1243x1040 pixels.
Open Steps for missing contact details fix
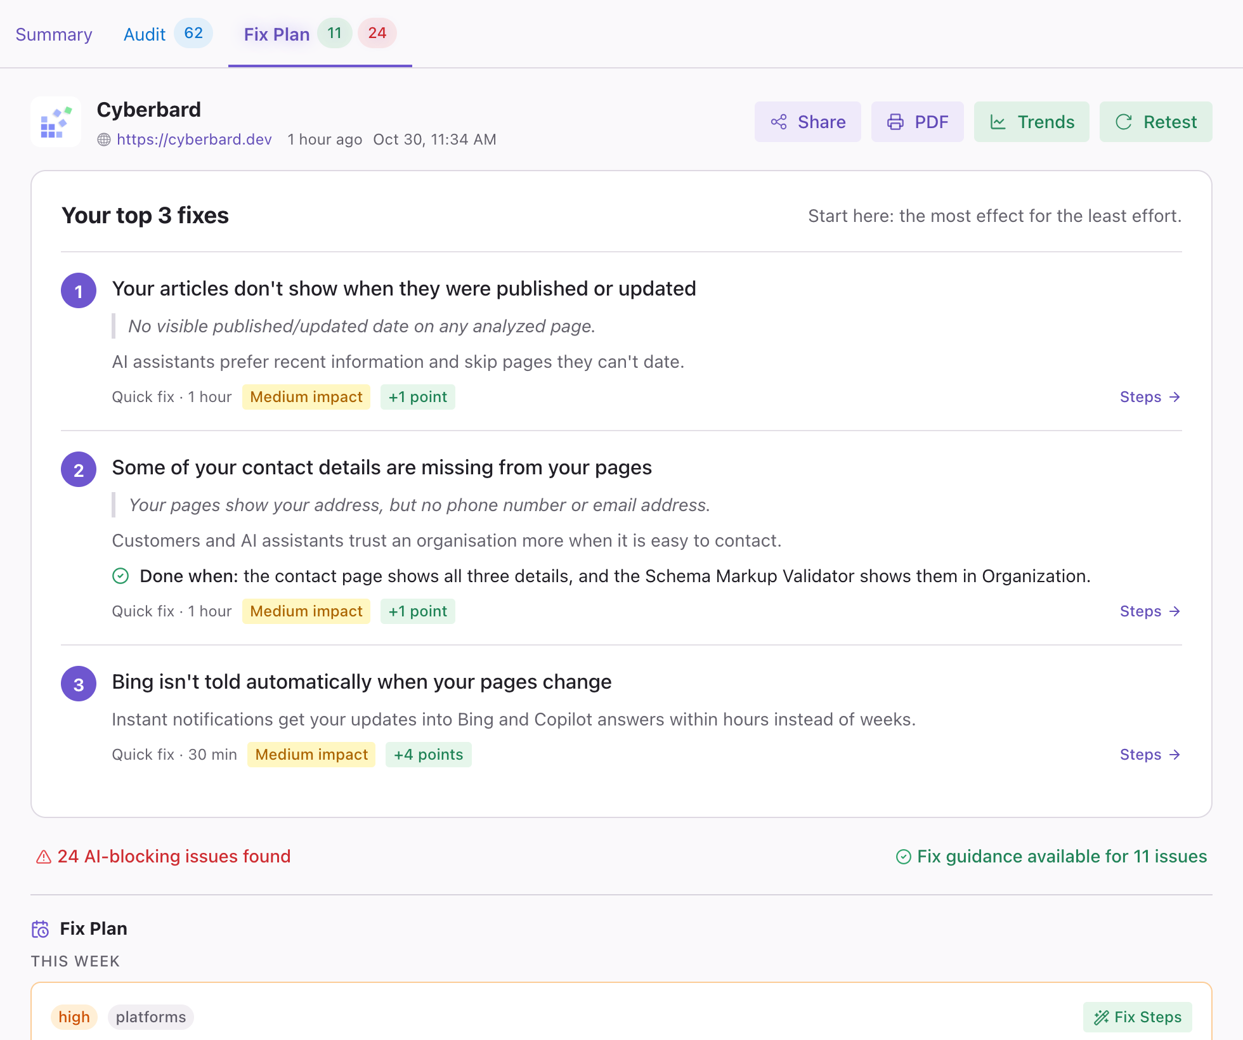(x=1150, y=611)
